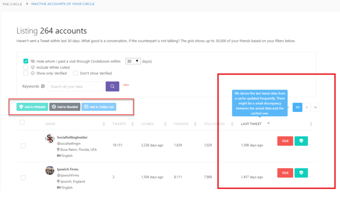Select the INACTIVE ACCOUNTS OF YOUR CIRCLE breadcrumb

62,4
